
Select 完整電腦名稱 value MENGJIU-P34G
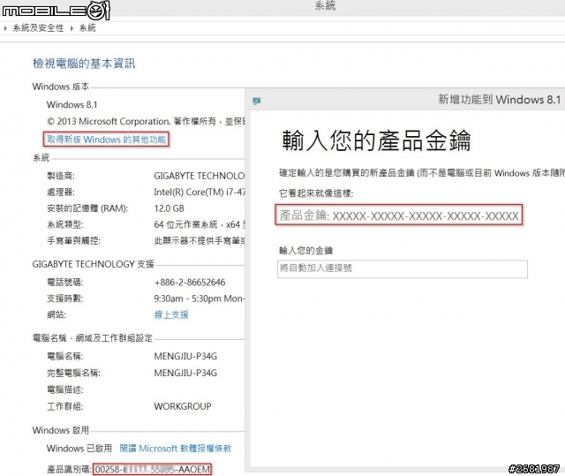click(185, 373)
